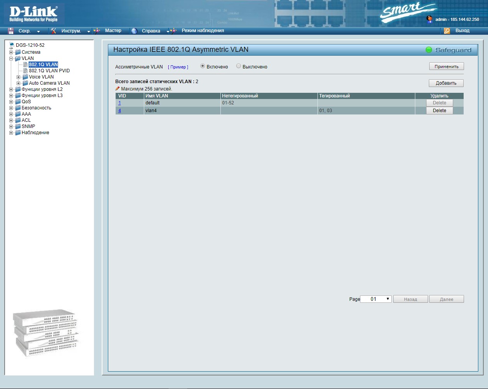This screenshot has height=389, width=488.
Task: Expand the Система tree node
Action: coord(11,52)
